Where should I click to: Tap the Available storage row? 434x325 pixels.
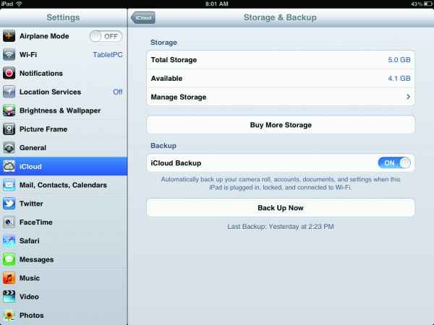point(281,79)
